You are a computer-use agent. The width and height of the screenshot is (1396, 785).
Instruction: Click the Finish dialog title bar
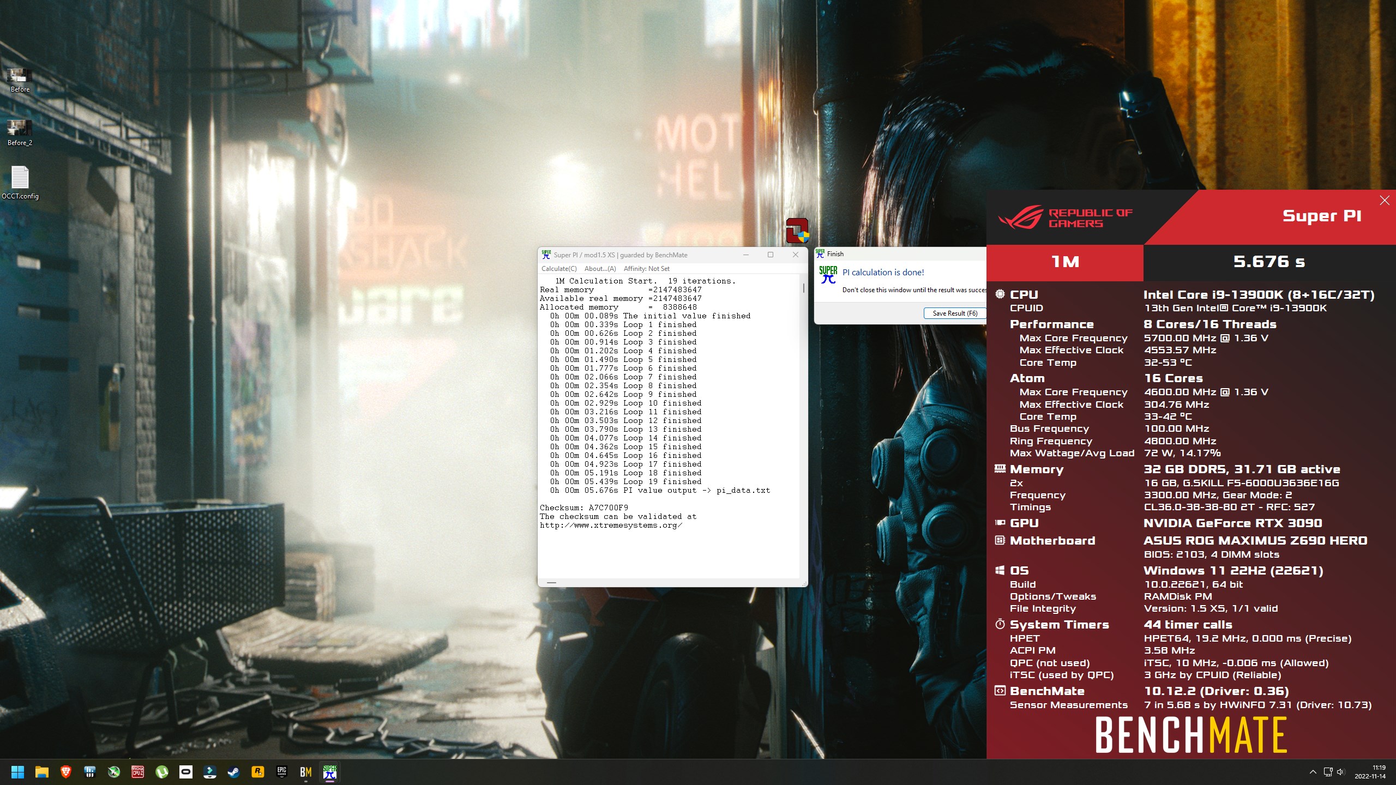(900, 253)
